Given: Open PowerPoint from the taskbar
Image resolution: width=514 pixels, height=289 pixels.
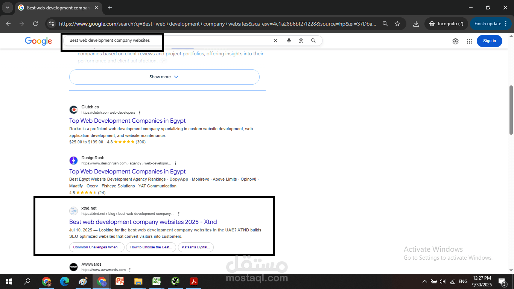Looking at the screenshot, I should pyautogui.click(x=120, y=281).
